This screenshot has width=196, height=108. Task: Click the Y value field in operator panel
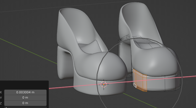25,98
